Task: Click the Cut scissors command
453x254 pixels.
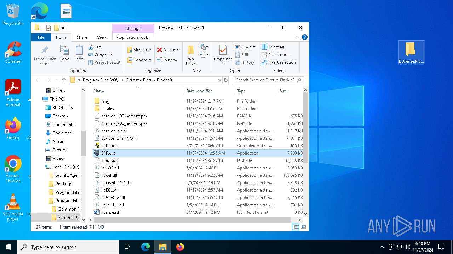Action: (x=94, y=47)
